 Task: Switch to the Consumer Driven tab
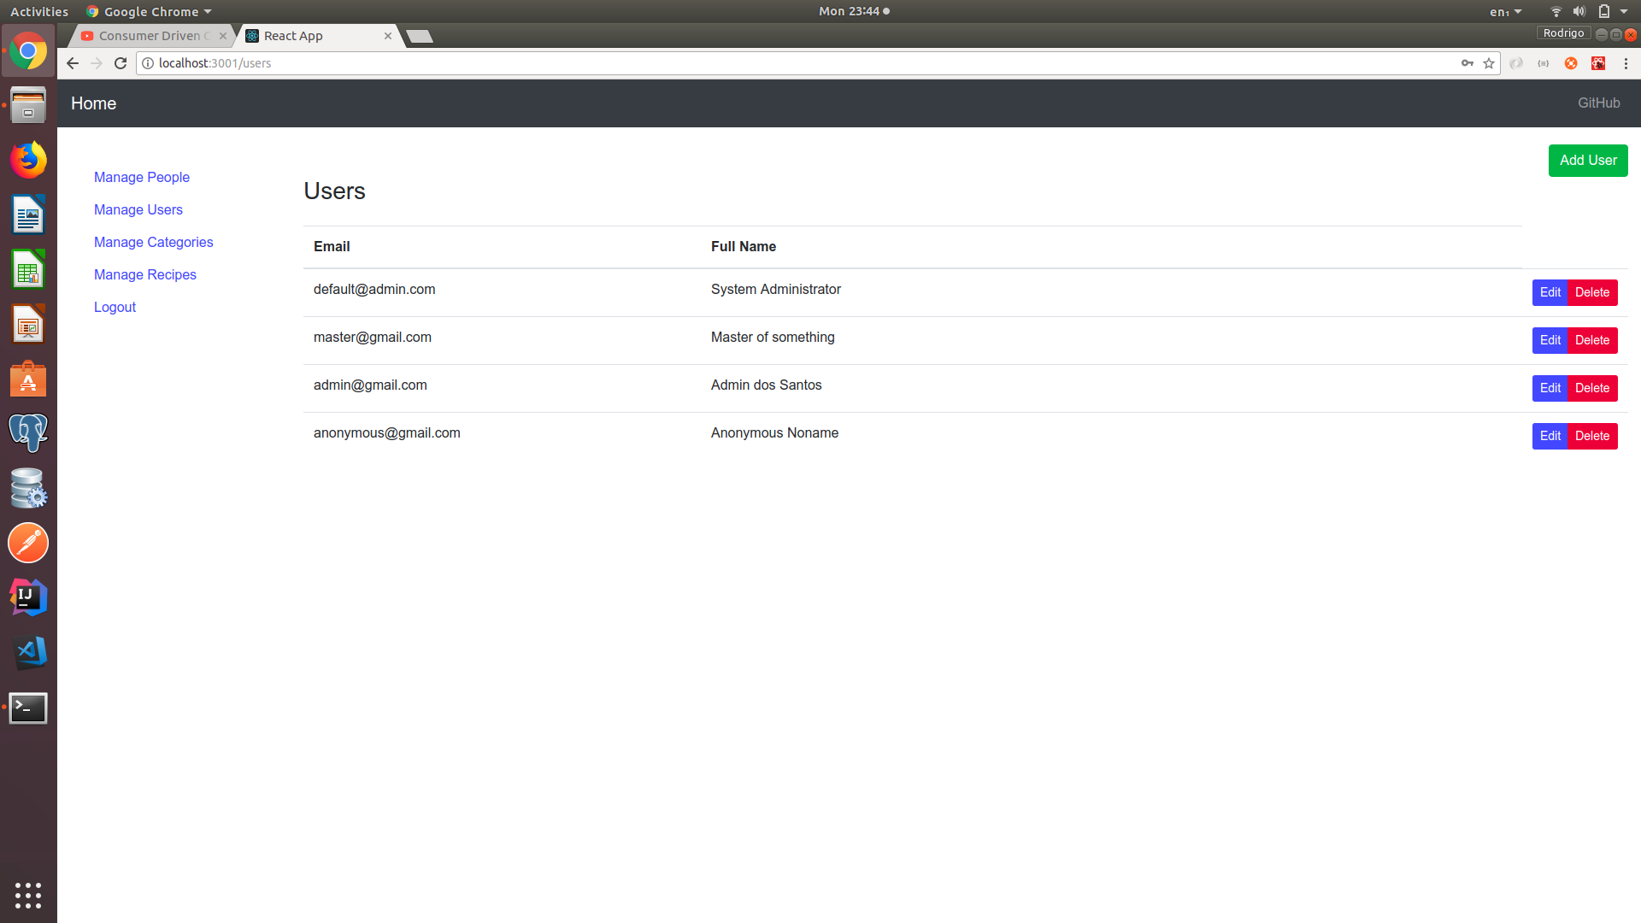pyautogui.click(x=150, y=36)
